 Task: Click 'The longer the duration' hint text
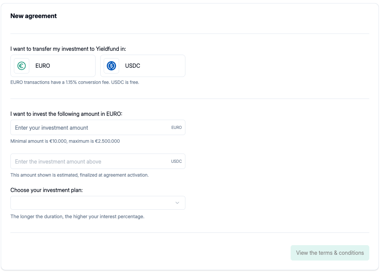pyautogui.click(x=77, y=217)
